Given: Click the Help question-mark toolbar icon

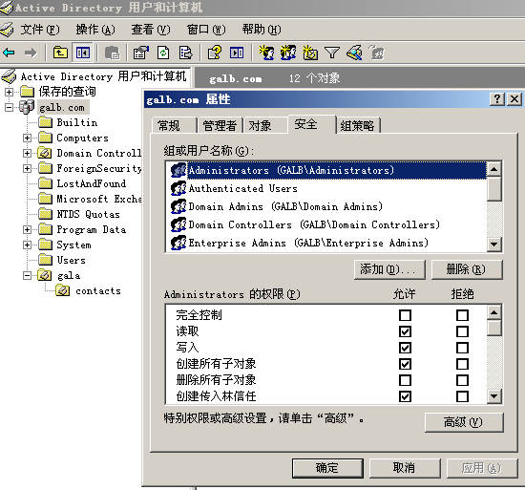Looking at the screenshot, I should [215, 53].
